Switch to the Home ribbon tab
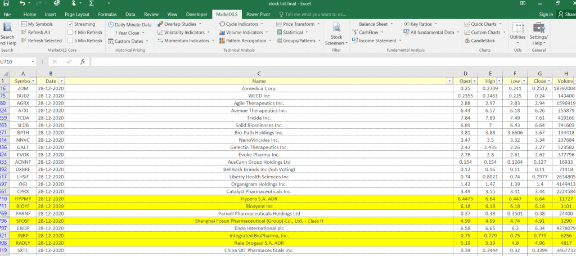This screenshot has height=256, width=576. pyautogui.click(x=30, y=14)
